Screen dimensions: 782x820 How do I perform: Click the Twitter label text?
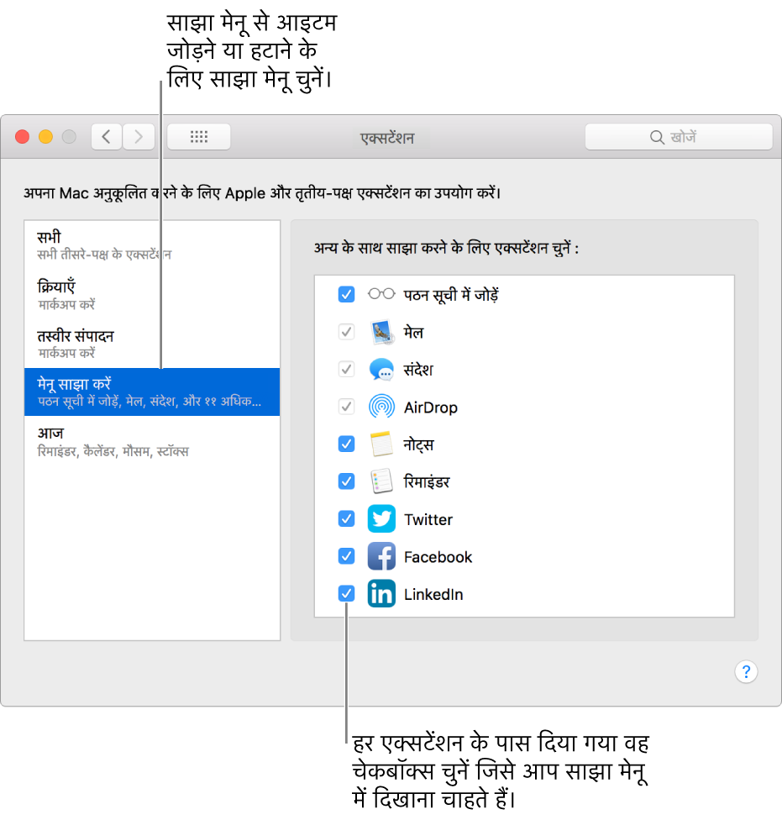(x=428, y=519)
